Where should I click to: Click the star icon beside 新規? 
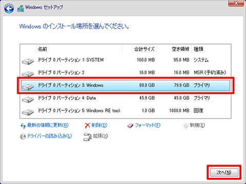click(186, 126)
